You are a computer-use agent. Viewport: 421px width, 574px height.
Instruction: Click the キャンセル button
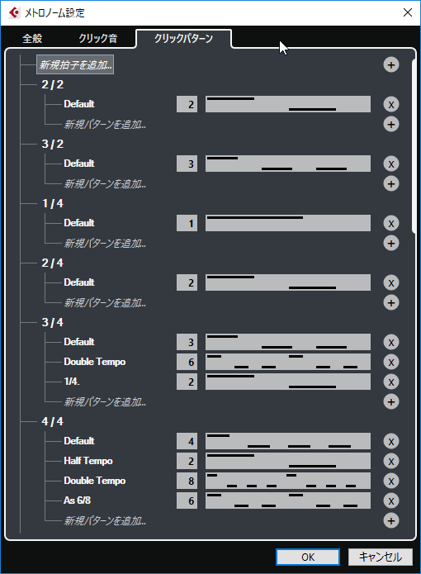[x=381, y=557]
